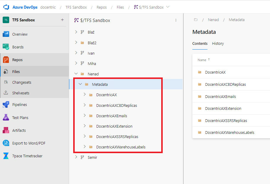The width and height of the screenshot is (270, 184).
Task: Click the Changesets icon
Action: pos(6,82)
